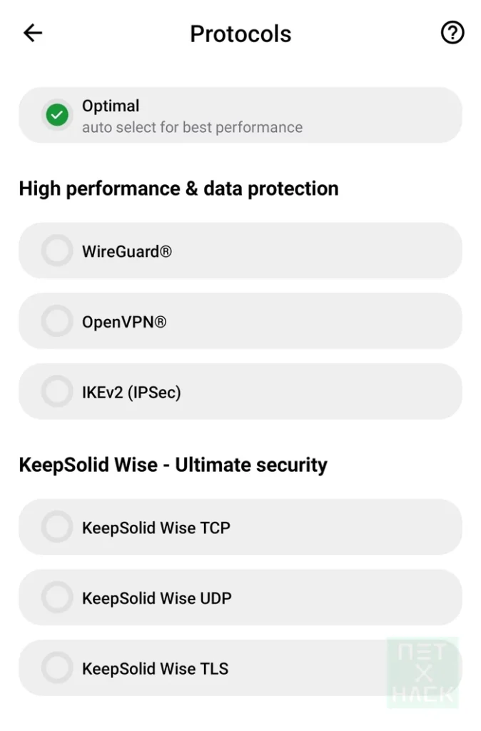Click 'High performance & data protection' heading
The image size is (481, 731).
[x=178, y=188]
